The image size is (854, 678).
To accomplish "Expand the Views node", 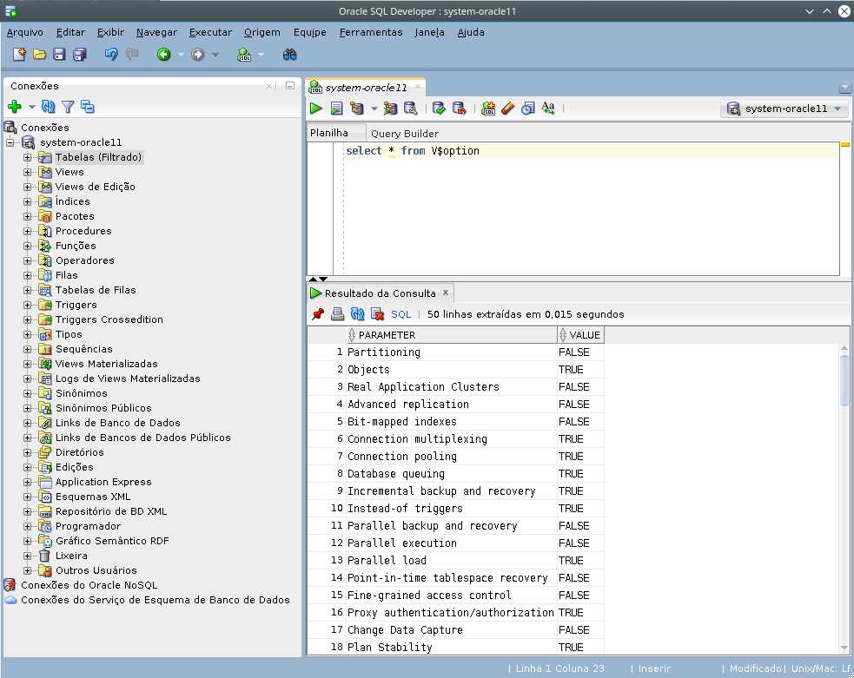I will click(27, 172).
